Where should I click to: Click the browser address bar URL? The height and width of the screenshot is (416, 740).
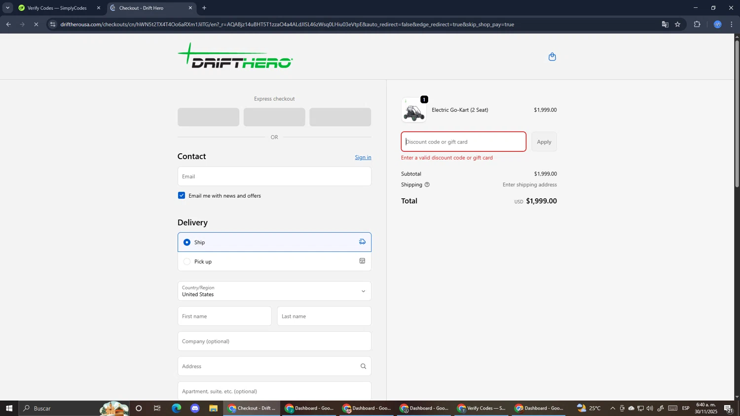pyautogui.click(x=287, y=24)
